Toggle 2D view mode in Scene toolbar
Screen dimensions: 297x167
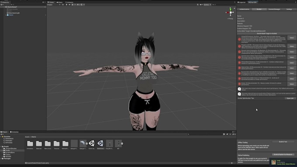tap(63, 4)
